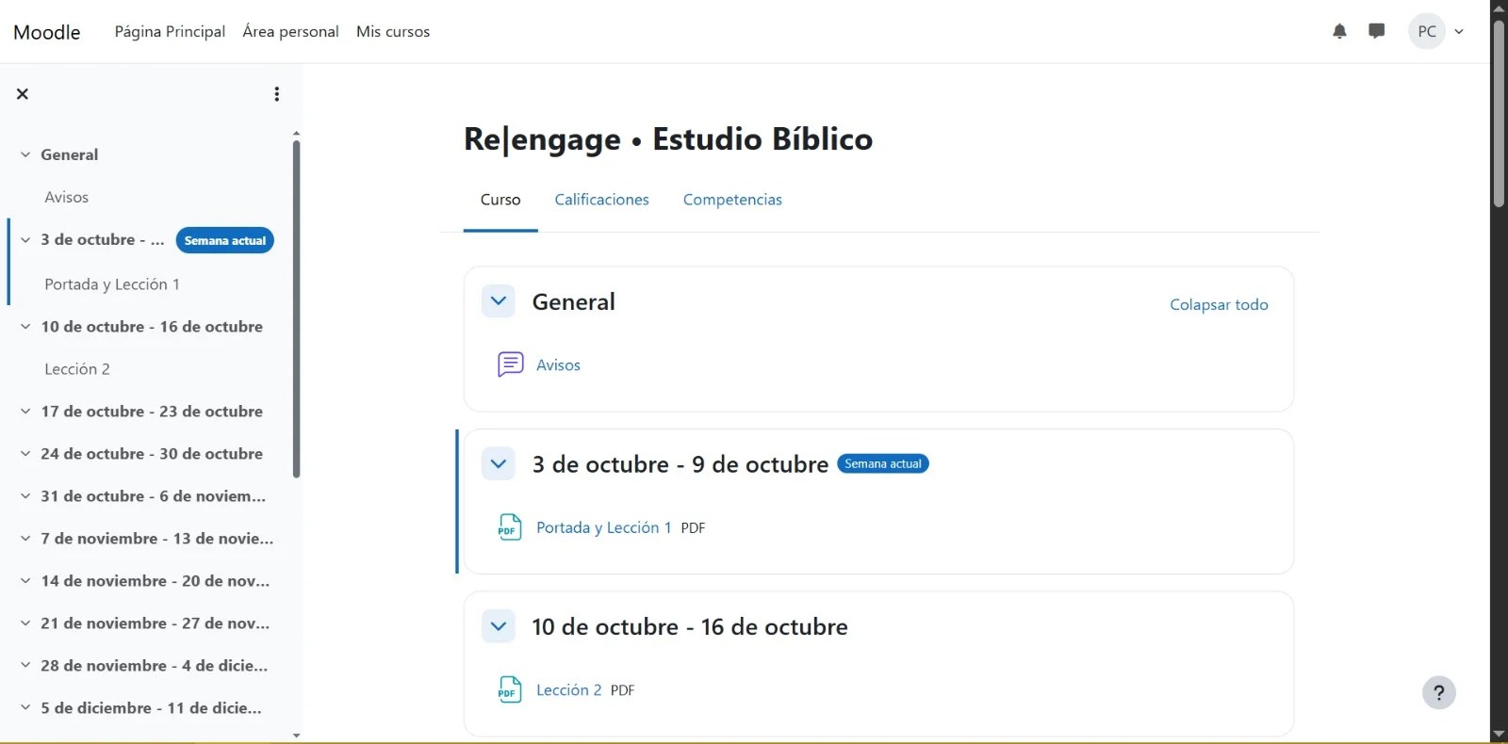Collapse the 10 de octubre - 16 de octubre section
The width and height of the screenshot is (1508, 744).
click(499, 626)
